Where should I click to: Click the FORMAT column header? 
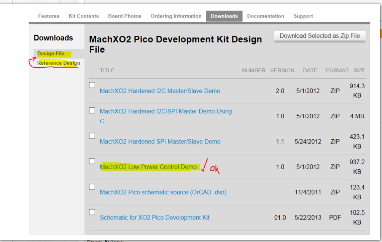pyautogui.click(x=337, y=70)
